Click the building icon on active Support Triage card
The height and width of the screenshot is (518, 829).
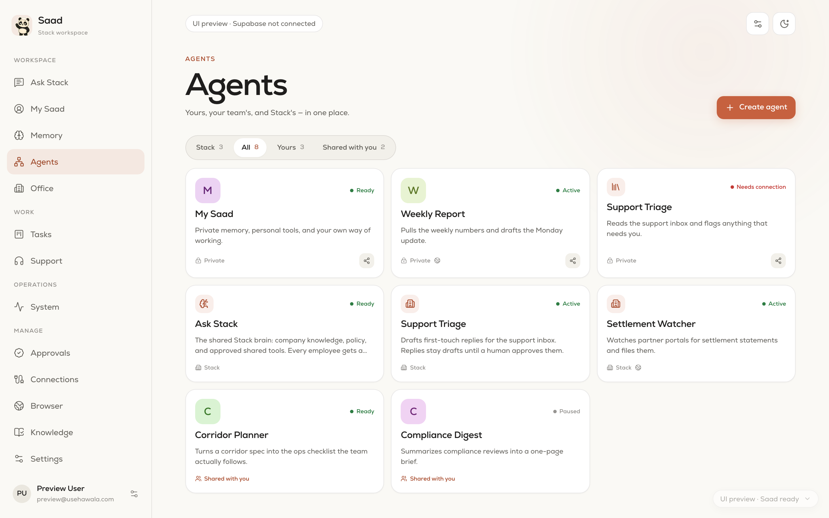410,304
